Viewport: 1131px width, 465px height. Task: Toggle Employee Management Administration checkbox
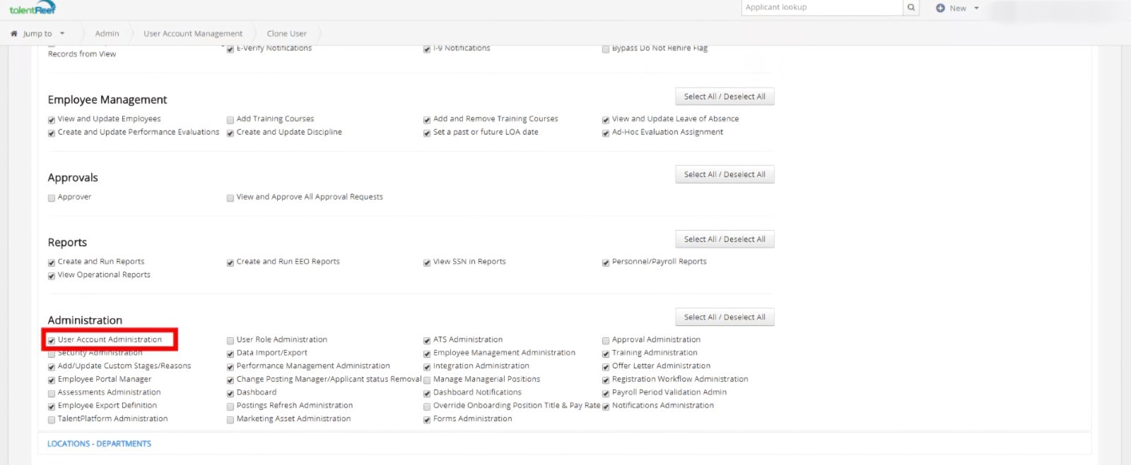(x=427, y=354)
